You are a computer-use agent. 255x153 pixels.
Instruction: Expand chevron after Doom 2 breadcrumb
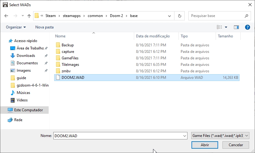[126, 16]
